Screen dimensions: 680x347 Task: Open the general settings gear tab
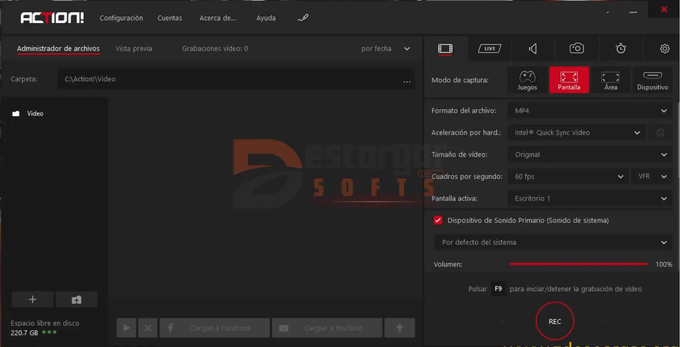coord(665,49)
